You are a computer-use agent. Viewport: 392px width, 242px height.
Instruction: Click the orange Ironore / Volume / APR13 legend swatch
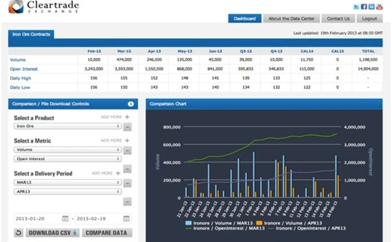(x=259, y=223)
